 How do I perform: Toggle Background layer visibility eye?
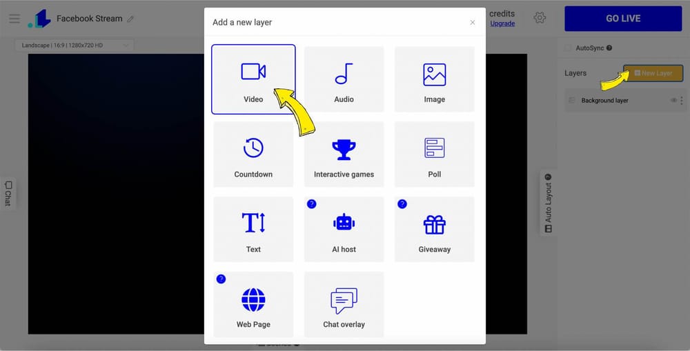click(x=673, y=100)
